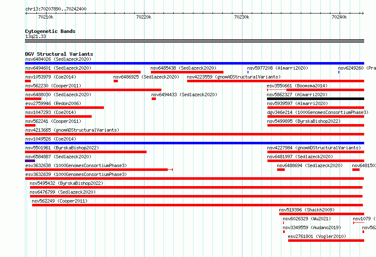Click the nsv6484026 (Sedlazeck2020) blue variant bar
Screen dimensions: 376x257
(194, 63)
